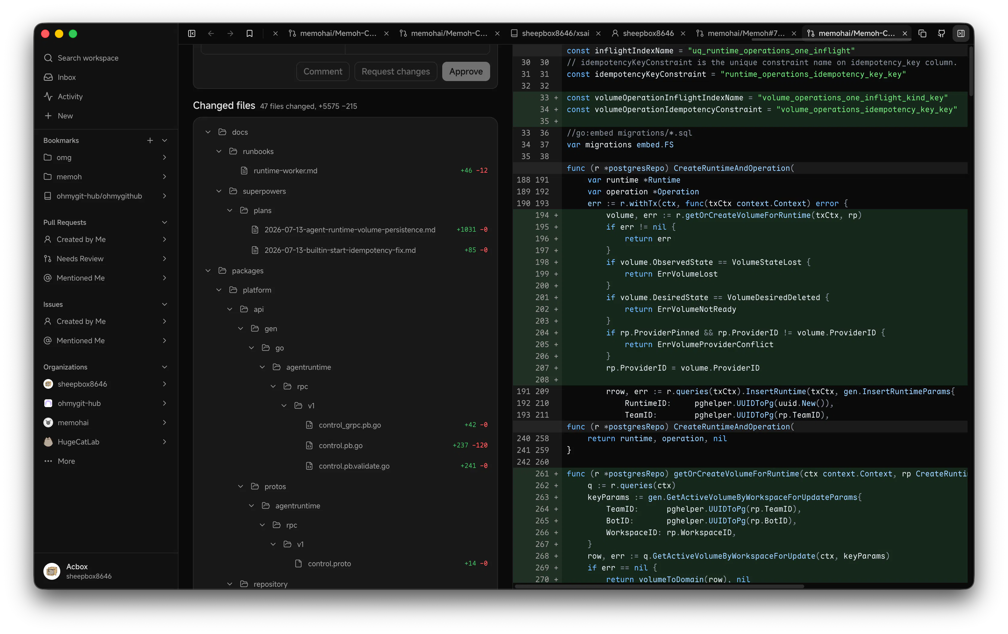Toggle the right side panel icon
Image resolution: width=1008 pixels, height=634 pixels.
[961, 33]
